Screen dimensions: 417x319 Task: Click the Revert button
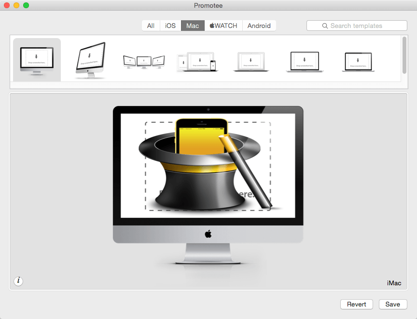(356, 304)
